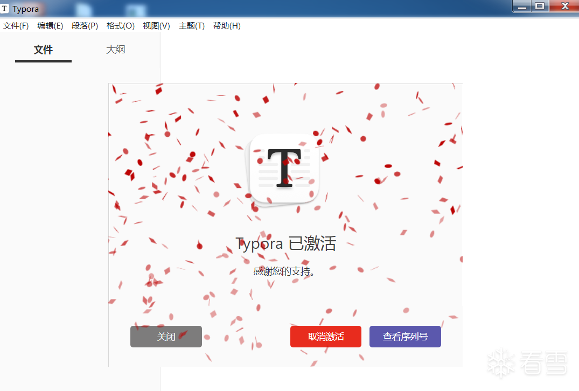Maximize the Typora window

pyautogui.click(x=540, y=6)
